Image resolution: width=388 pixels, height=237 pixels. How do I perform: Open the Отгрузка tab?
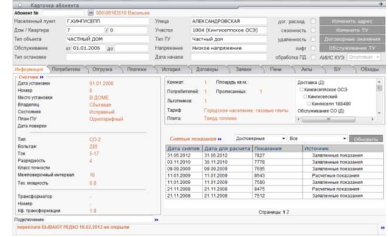click(x=102, y=70)
